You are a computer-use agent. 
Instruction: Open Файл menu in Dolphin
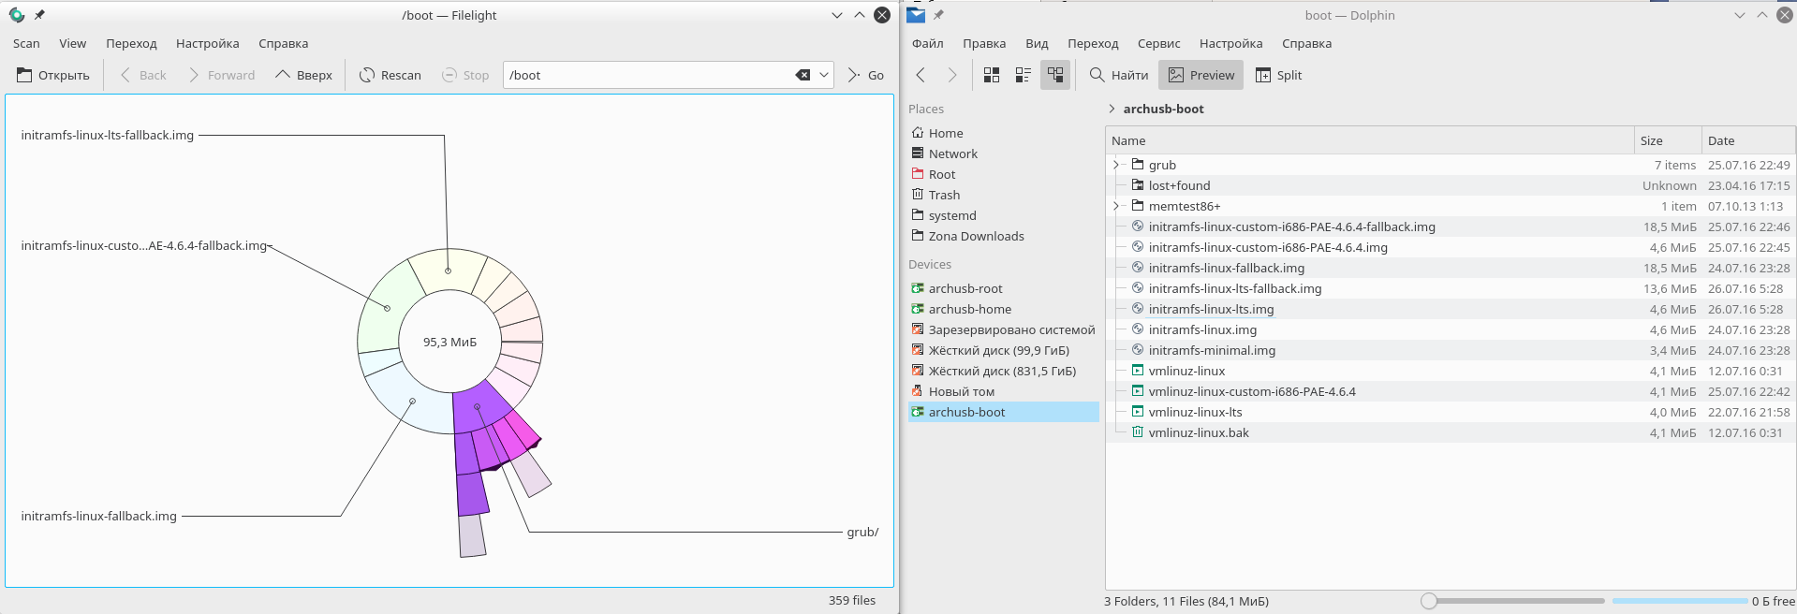click(x=927, y=43)
